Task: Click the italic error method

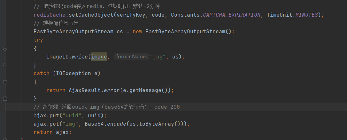Action: tap(112, 90)
